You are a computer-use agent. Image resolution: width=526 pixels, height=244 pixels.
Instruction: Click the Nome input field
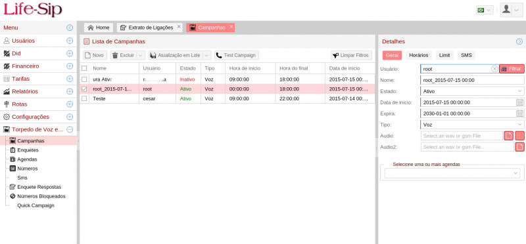[x=472, y=80]
